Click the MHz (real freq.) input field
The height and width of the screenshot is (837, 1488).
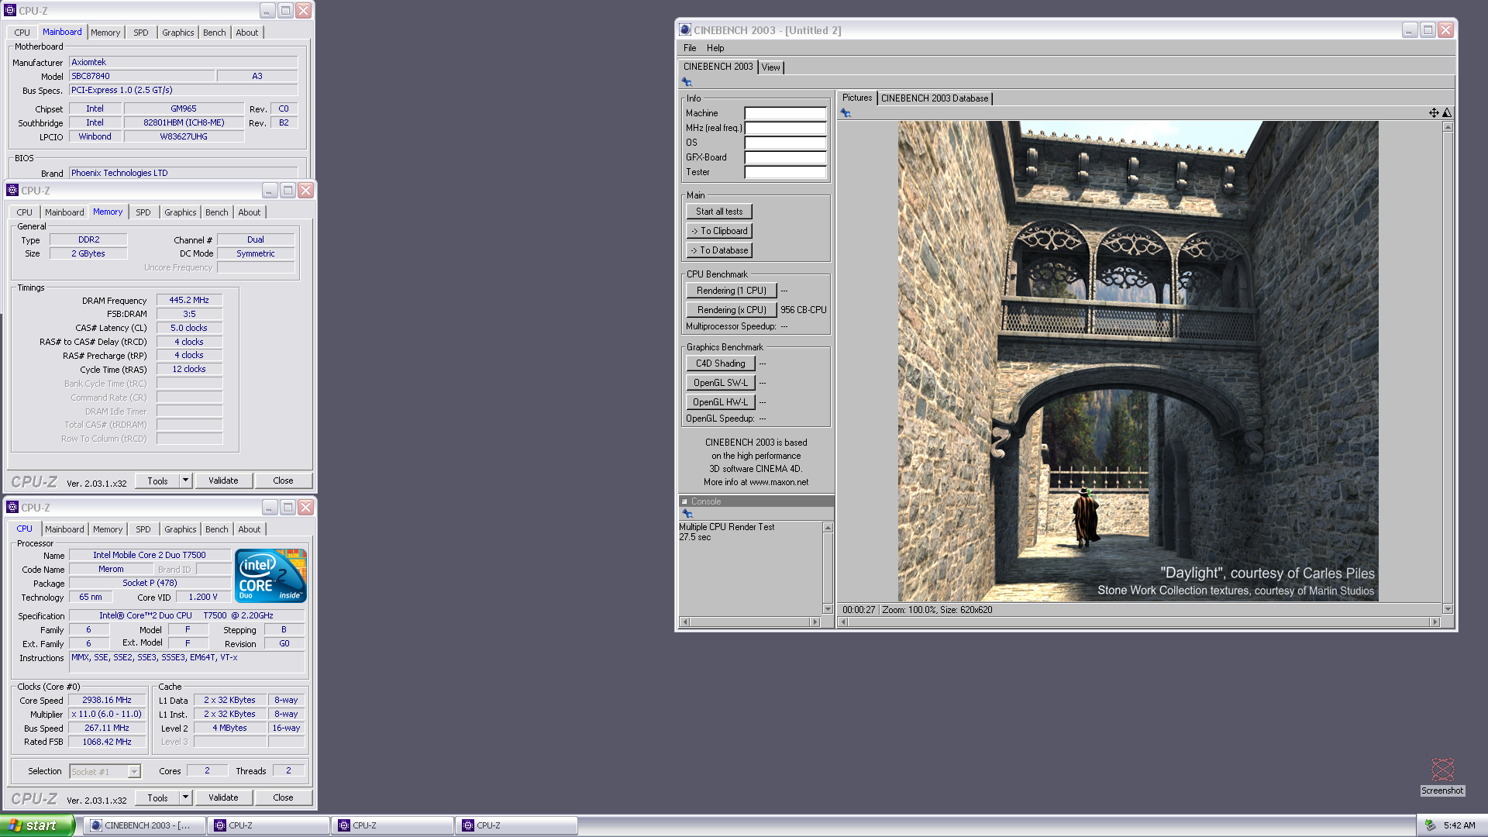(785, 128)
